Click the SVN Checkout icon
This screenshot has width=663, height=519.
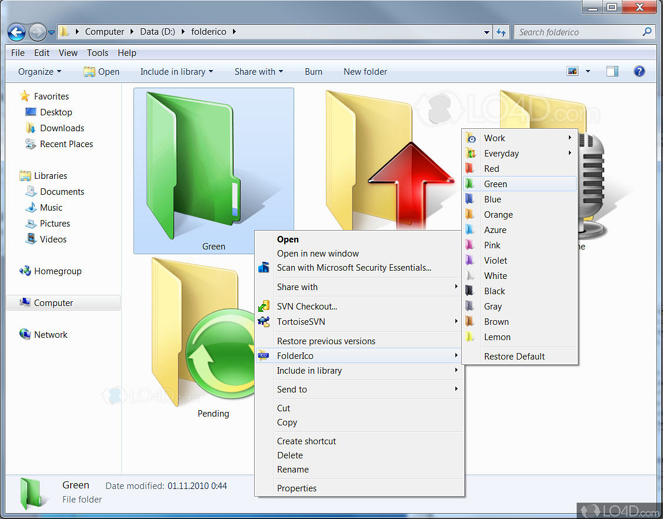tap(264, 306)
